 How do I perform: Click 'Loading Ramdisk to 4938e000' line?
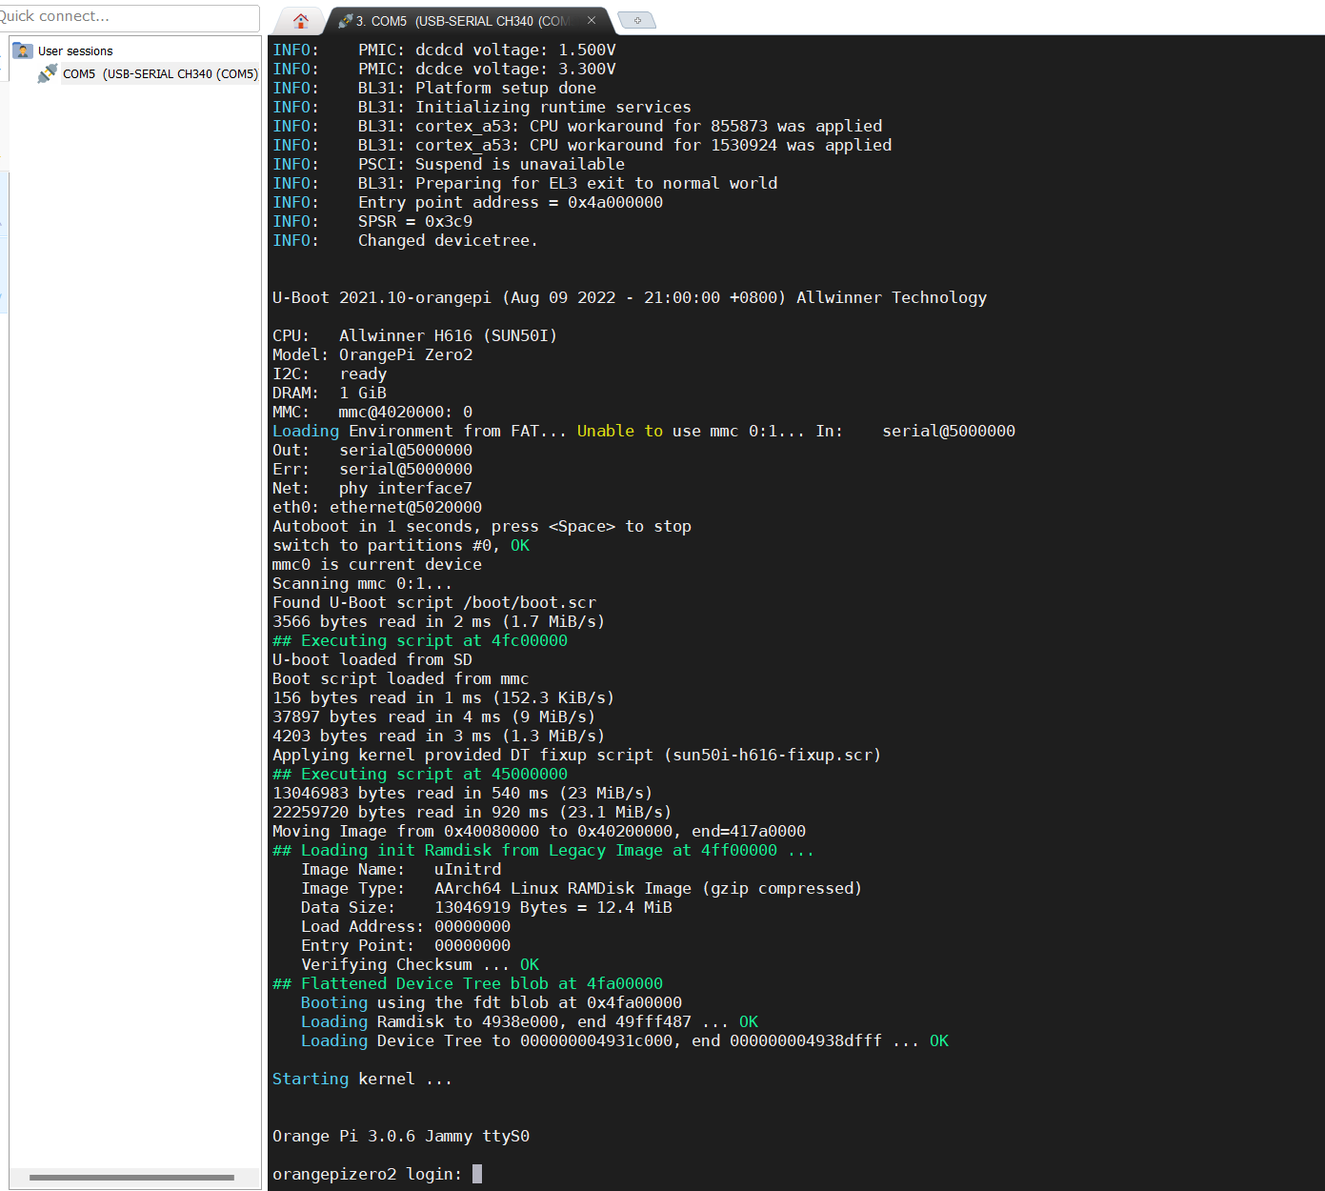click(x=530, y=1021)
